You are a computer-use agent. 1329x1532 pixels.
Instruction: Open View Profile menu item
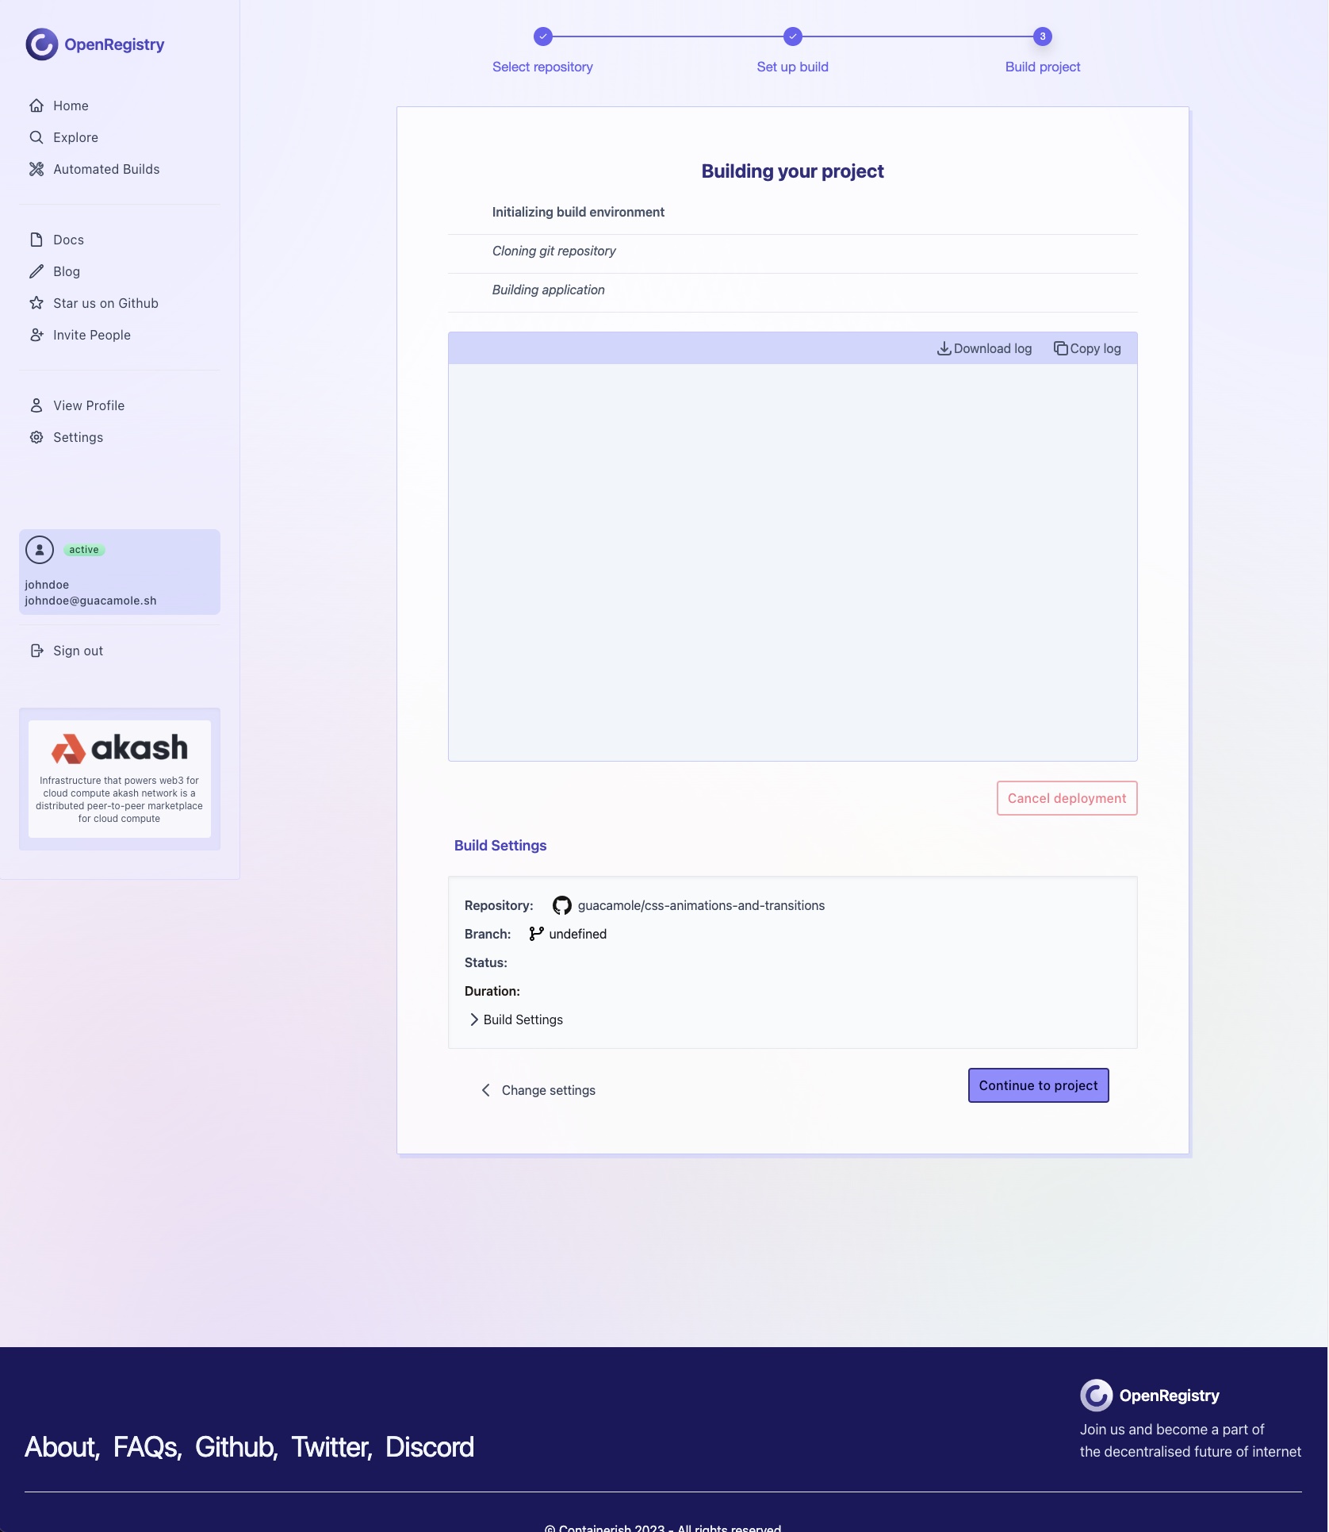pyautogui.click(x=89, y=405)
